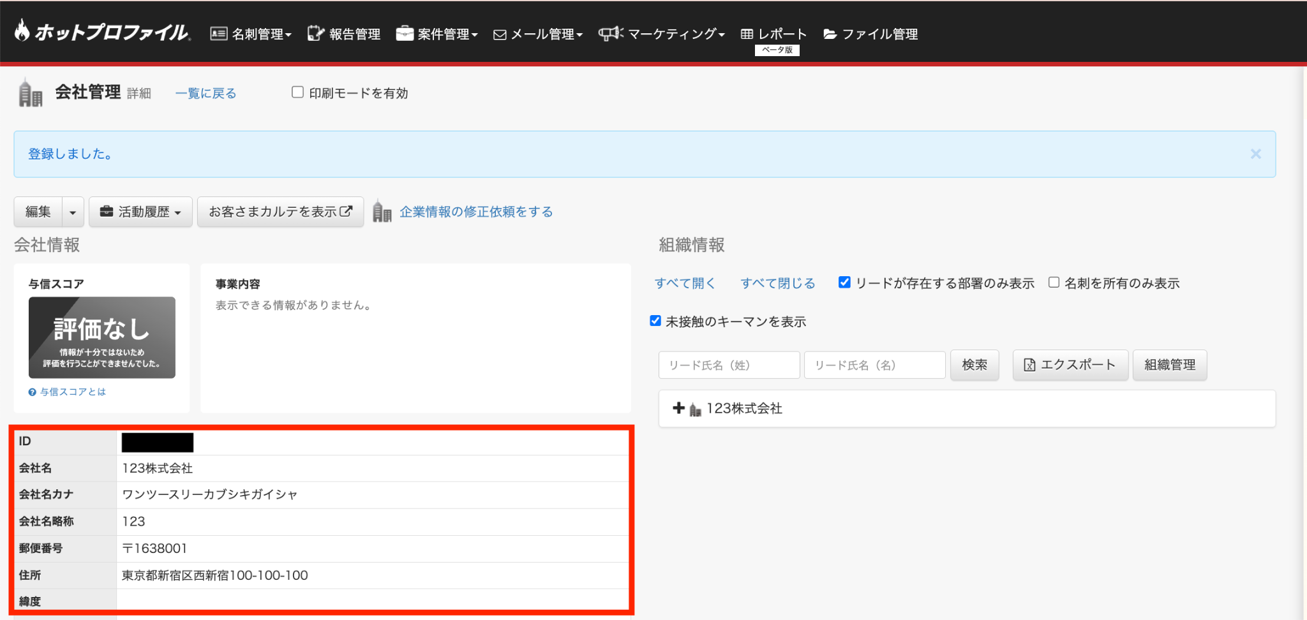The width and height of the screenshot is (1307, 620).
Task: Open ファイル管理 in the top menu
Action: pyautogui.click(x=870, y=34)
